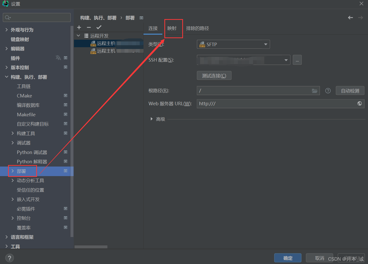
Task: Collapse the 远程开发 server group
Action: [78, 36]
